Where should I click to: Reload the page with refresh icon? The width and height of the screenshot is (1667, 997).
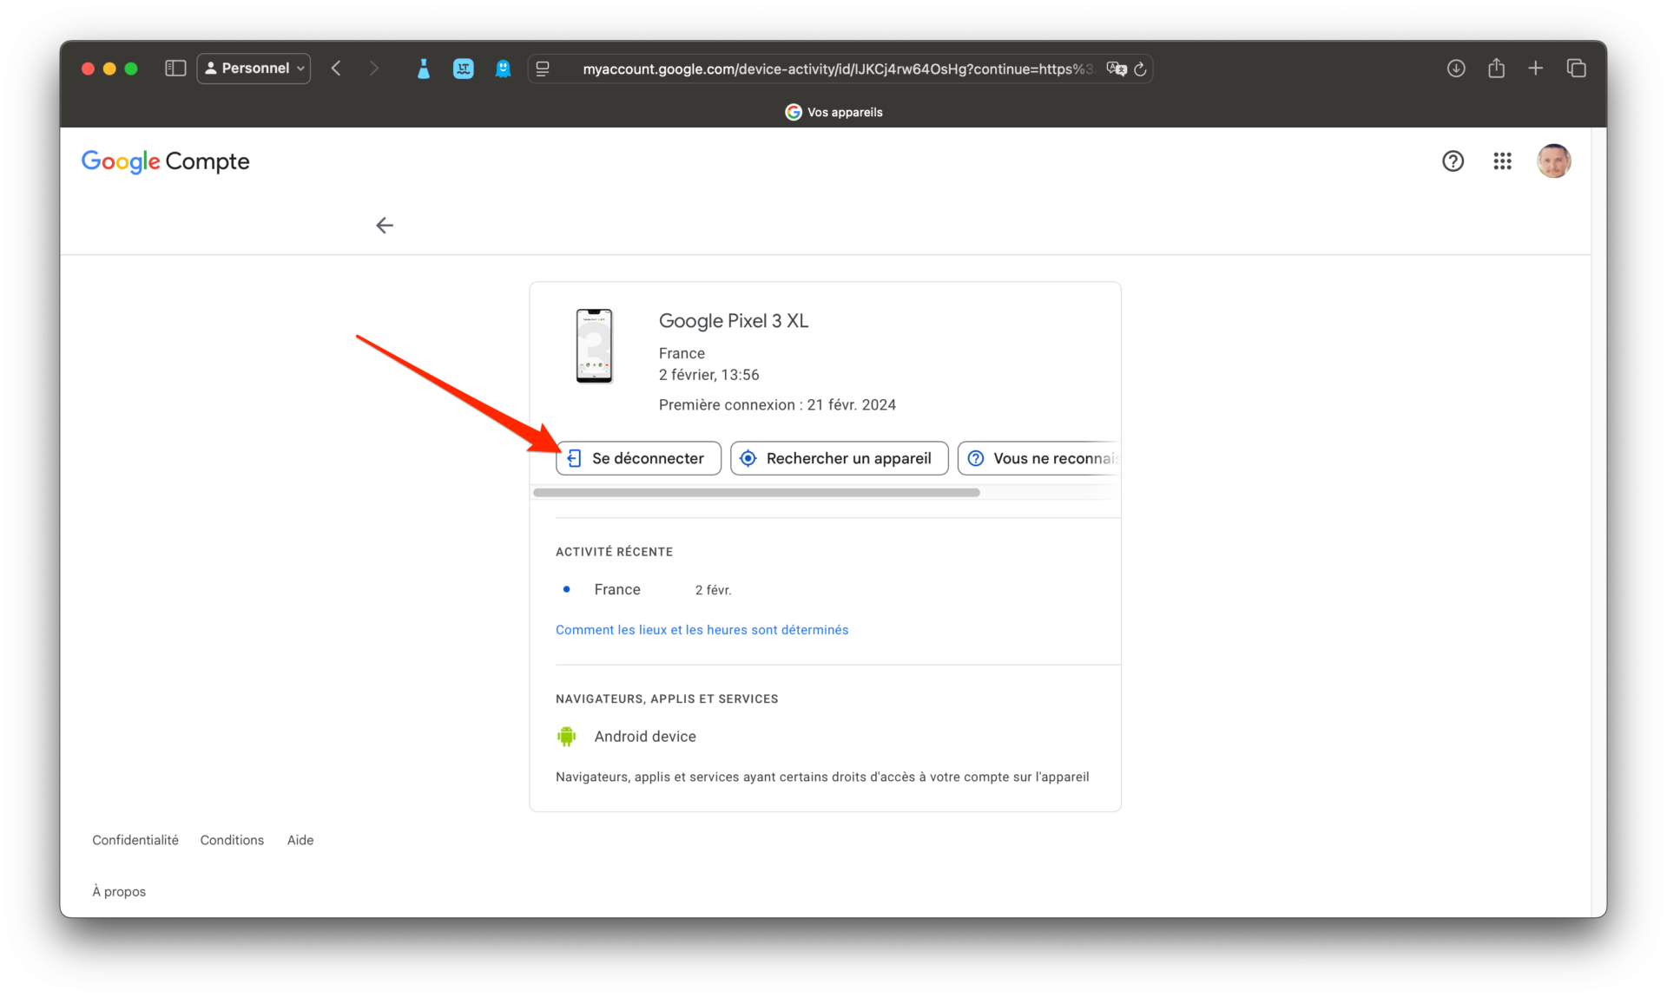[1141, 69]
